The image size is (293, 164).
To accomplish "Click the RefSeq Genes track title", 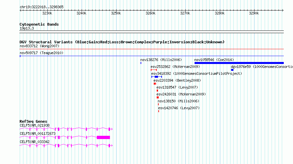I will tap(33, 121).
